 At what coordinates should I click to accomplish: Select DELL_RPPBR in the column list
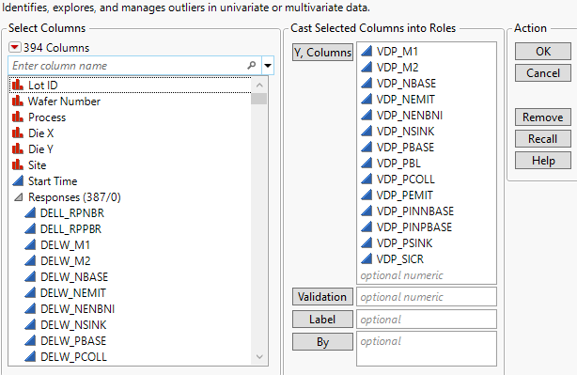[x=130, y=229]
